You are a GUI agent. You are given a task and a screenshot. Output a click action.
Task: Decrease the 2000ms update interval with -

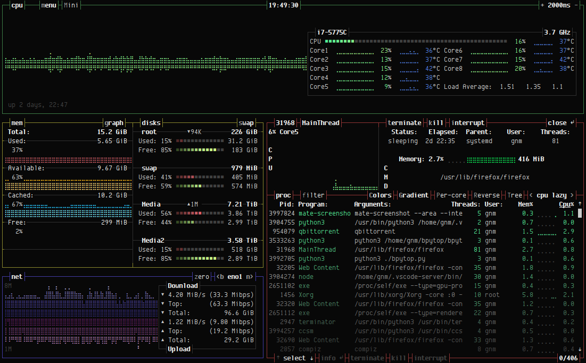576,5
